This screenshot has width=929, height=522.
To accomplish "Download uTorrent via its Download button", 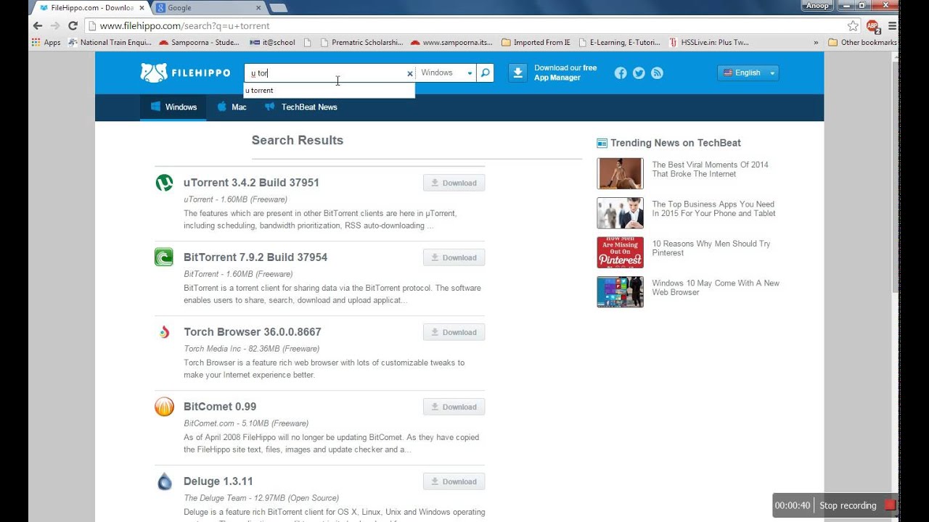I will [454, 183].
